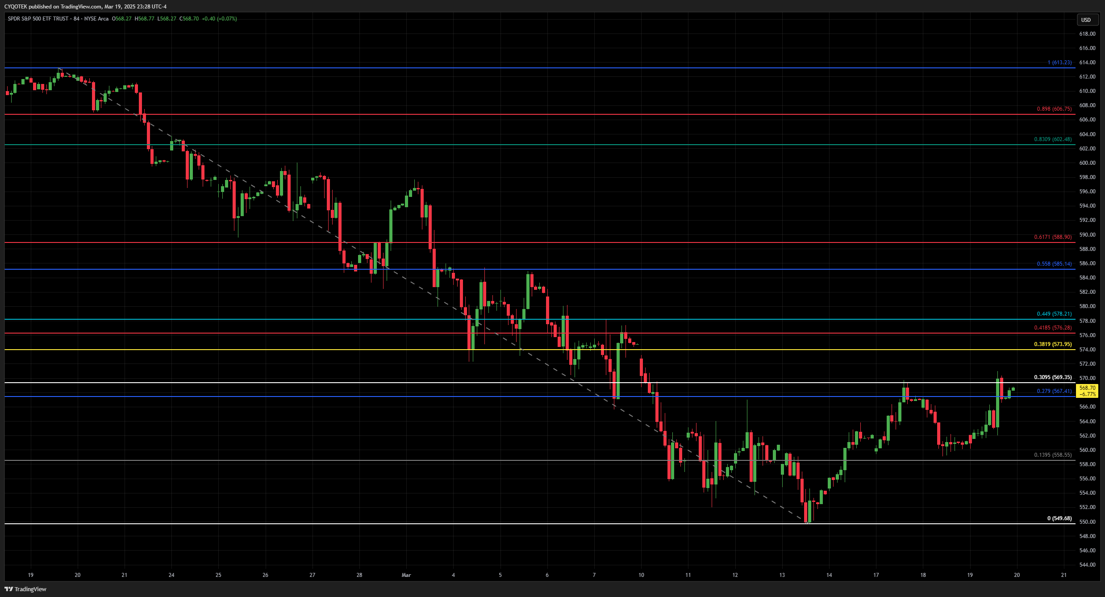The image size is (1105, 597).
Task: Click the Fibonacci label 0.1395 (558.55)
Action: [x=1053, y=455]
